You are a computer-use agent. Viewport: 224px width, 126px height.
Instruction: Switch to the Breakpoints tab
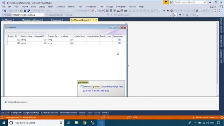pos(16,113)
